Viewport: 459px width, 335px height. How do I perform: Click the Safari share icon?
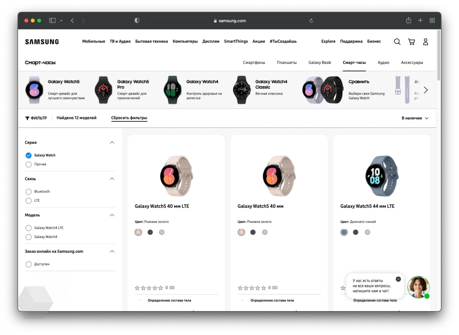[409, 21]
